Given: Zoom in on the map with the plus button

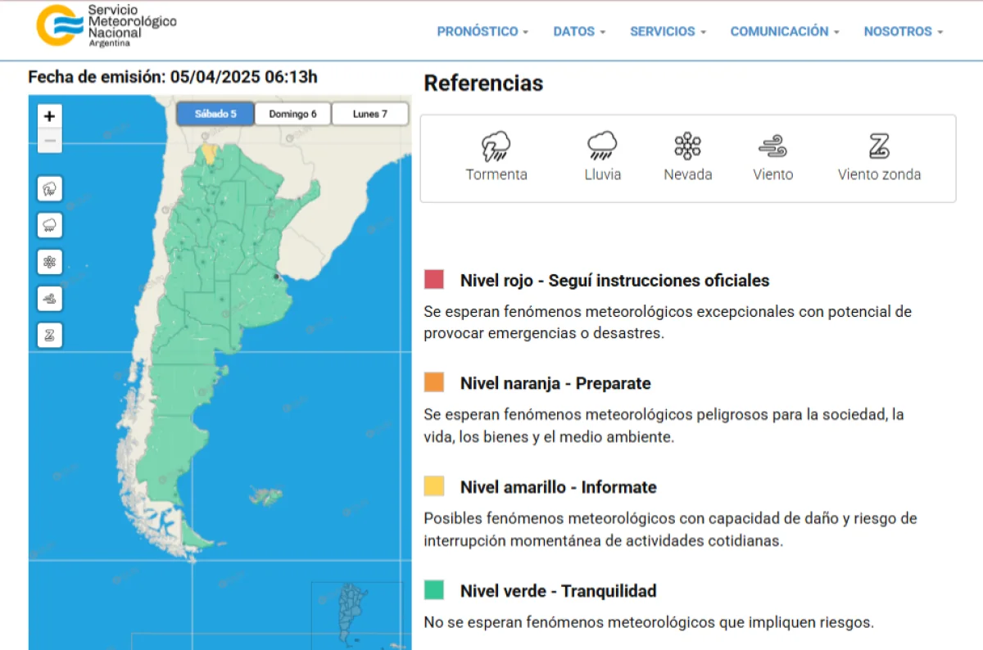Looking at the screenshot, I should pos(49,116).
